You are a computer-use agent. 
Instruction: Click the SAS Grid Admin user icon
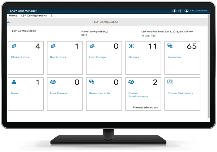(187, 11)
